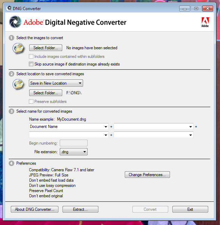The image size is (220, 225).
Task: Maximize the DNG Converter window
Action: 196,8
